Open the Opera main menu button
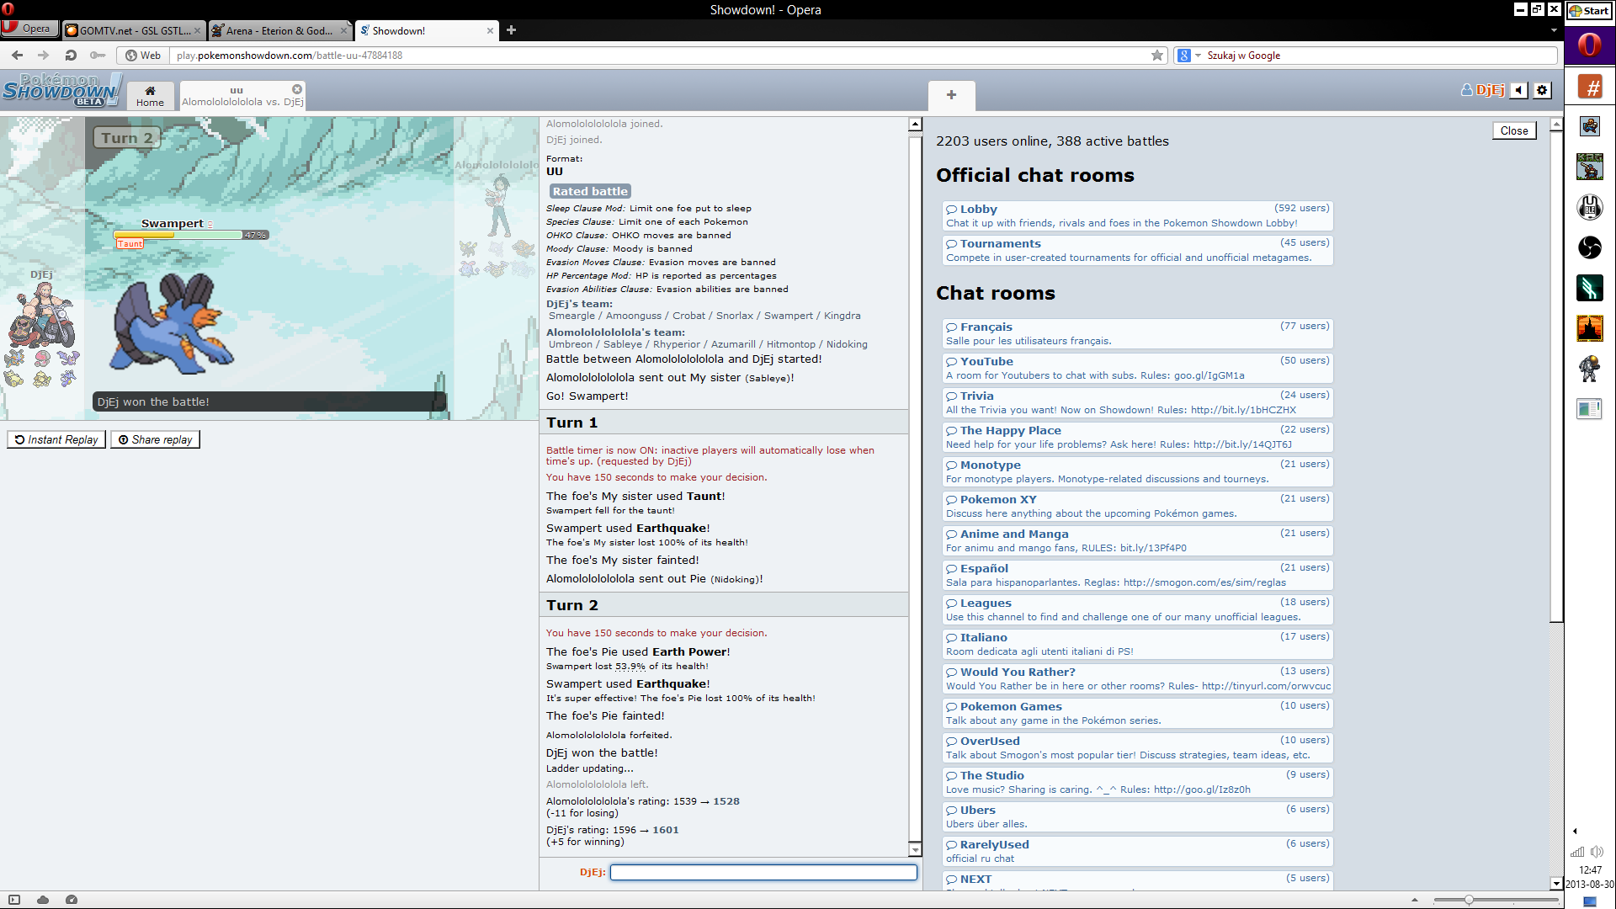 coord(29,29)
